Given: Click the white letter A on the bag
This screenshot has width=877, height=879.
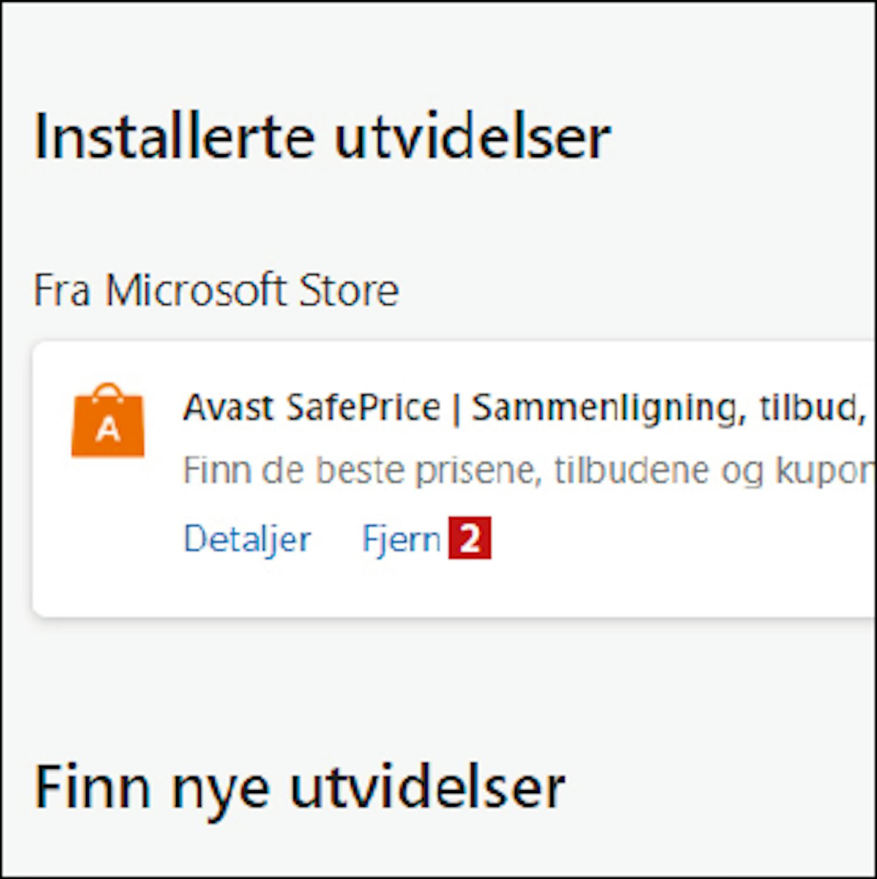Looking at the screenshot, I should [x=108, y=430].
